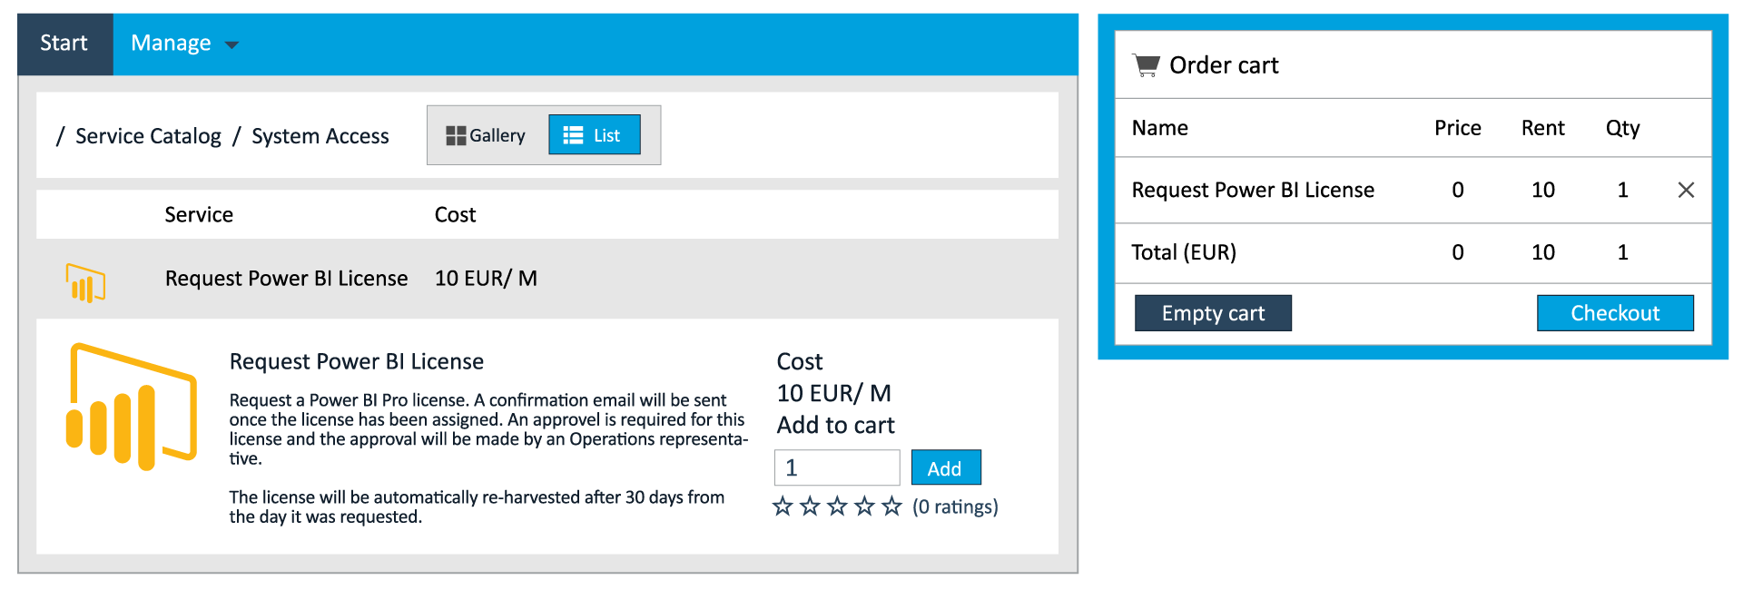Image resolution: width=1743 pixels, height=590 pixels.
Task: Switch to List view
Action: pyautogui.click(x=595, y=135)
